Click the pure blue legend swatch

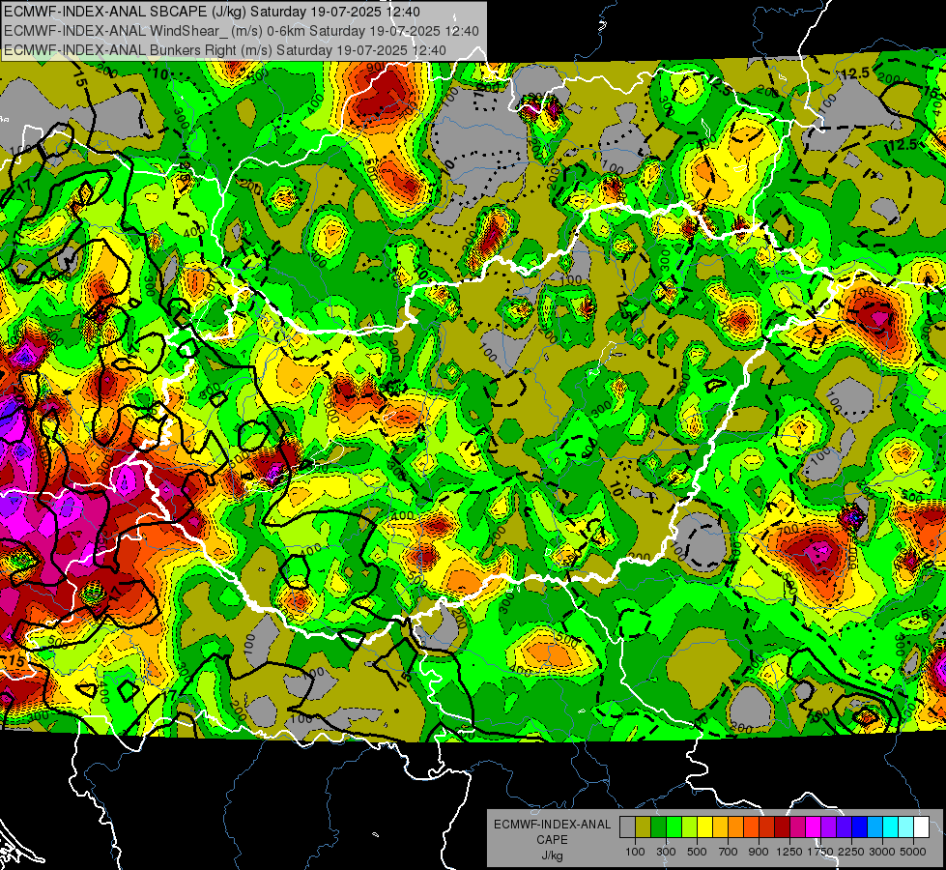[x=860, y=827]
